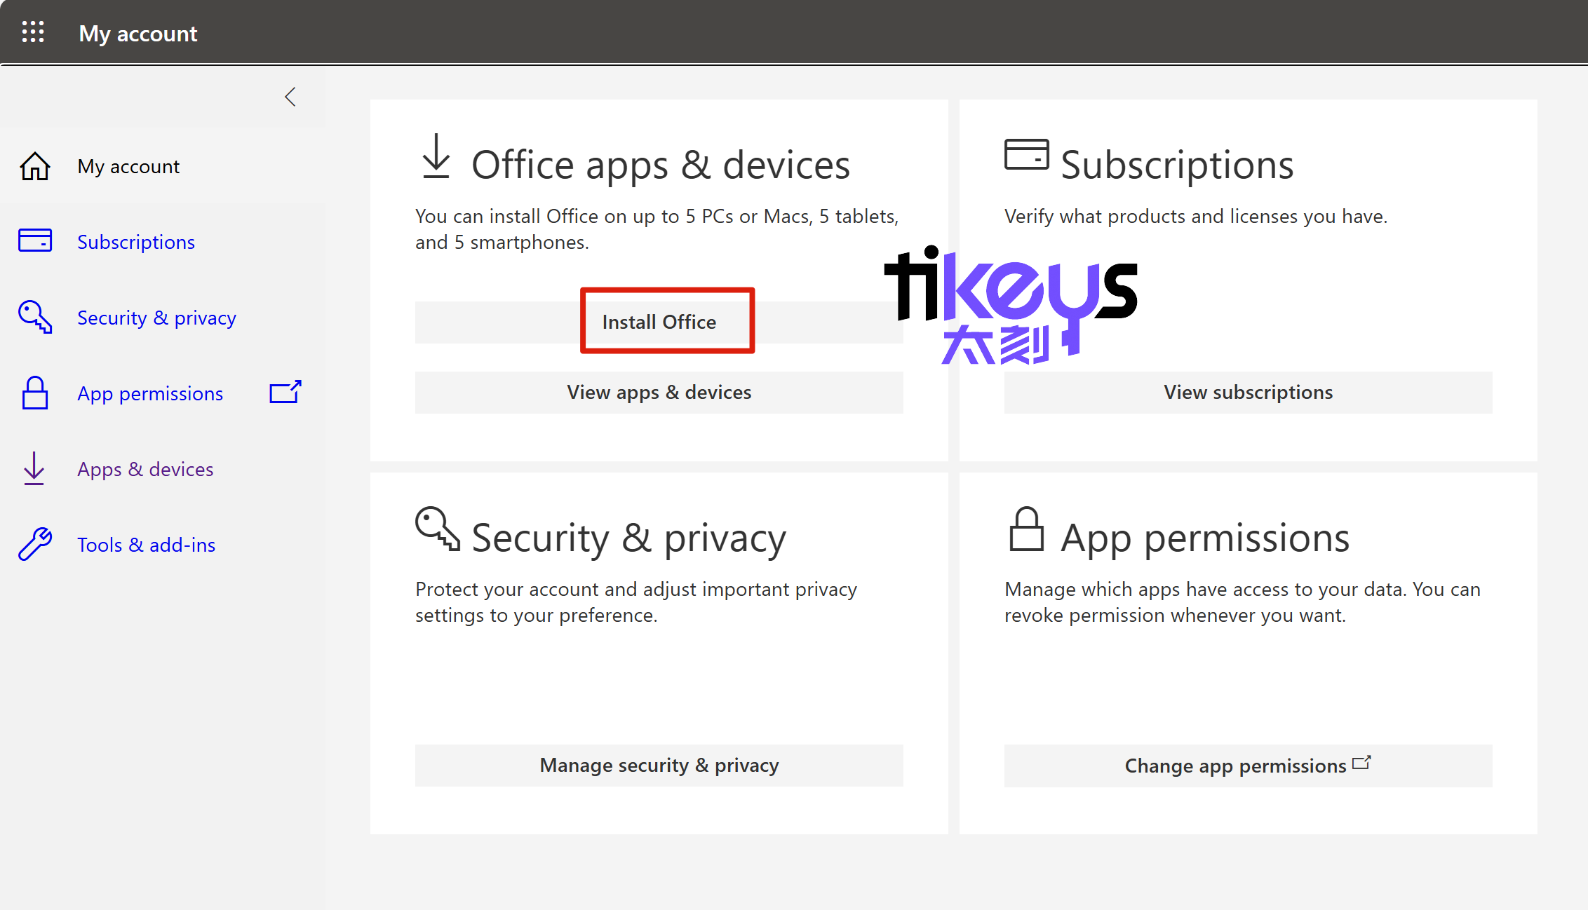This screenshot has height=910, width=1588.
Task: Click Manage security & privacy button
Action: (x=659, y=766)
